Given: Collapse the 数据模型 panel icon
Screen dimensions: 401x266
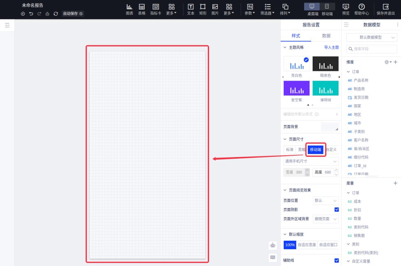Looking at the screenshot, I should 346,25.
